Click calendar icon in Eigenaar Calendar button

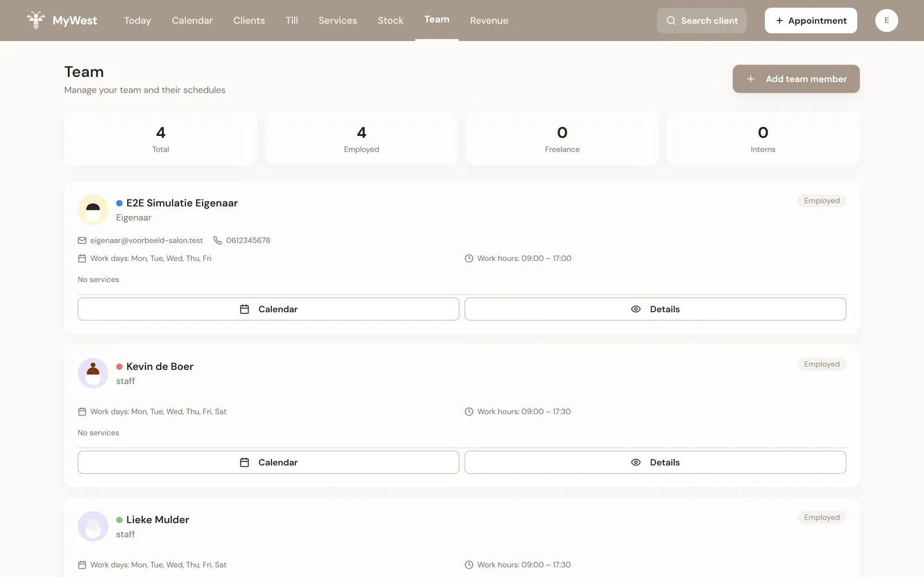coord(244,309)
